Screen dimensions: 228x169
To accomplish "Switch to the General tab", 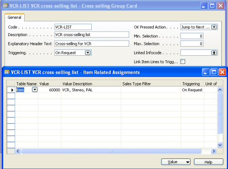I will click(x=15, y=17).
